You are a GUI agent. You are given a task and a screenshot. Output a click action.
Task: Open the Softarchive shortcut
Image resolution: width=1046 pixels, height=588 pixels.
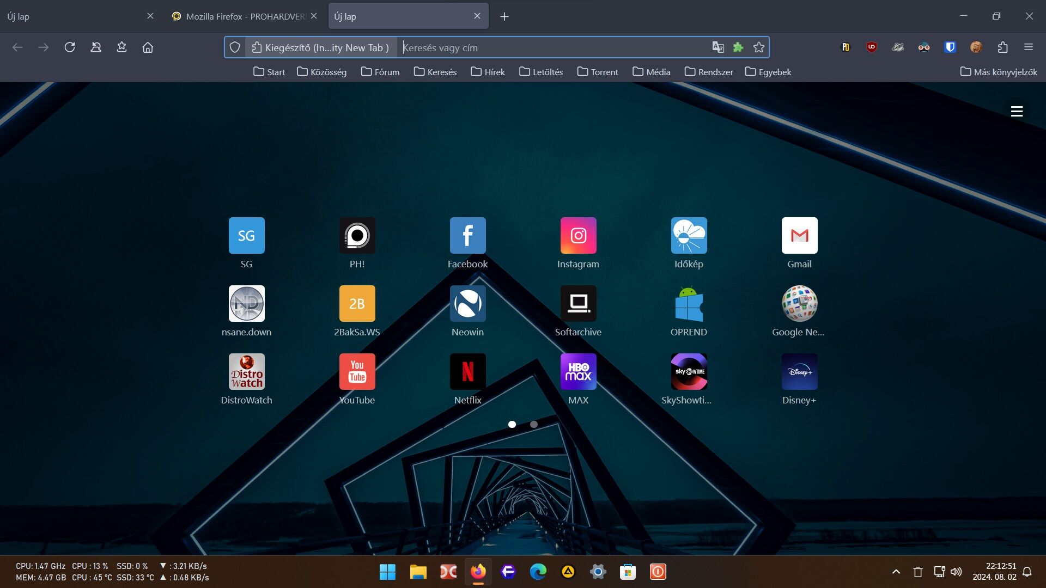pyautogui.click(x=578, y=304)
